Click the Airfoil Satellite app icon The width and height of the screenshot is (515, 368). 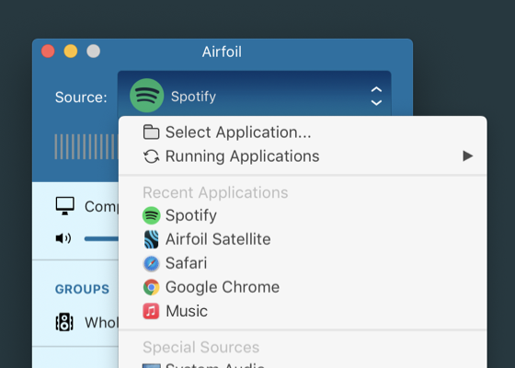pyautogui.click(x=151, y=239)
